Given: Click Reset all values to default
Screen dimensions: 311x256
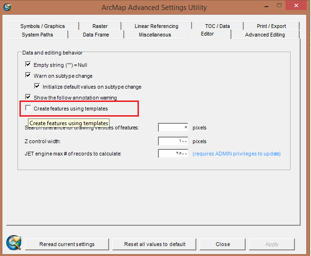Looking at the screenshot, I should [x=155, y=244].
